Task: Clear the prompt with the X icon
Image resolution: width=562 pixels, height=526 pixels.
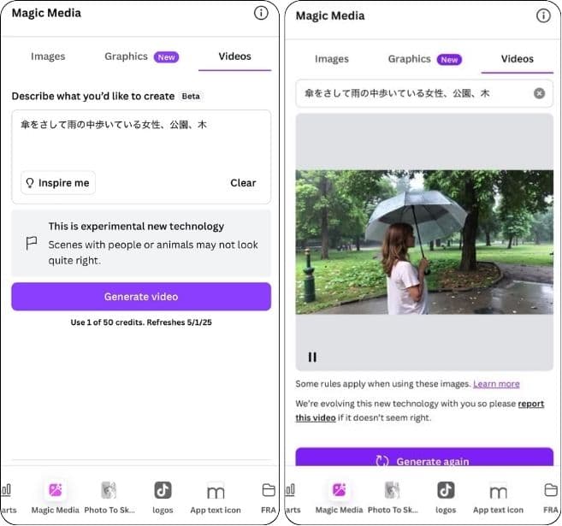Action: pos(539,93)
